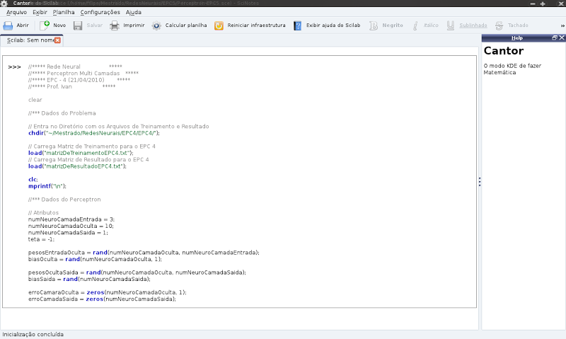Click the '//*** Dados do Perceptron' comment
Viewport: 566px width, 339px height.
[x=64, y=200]
